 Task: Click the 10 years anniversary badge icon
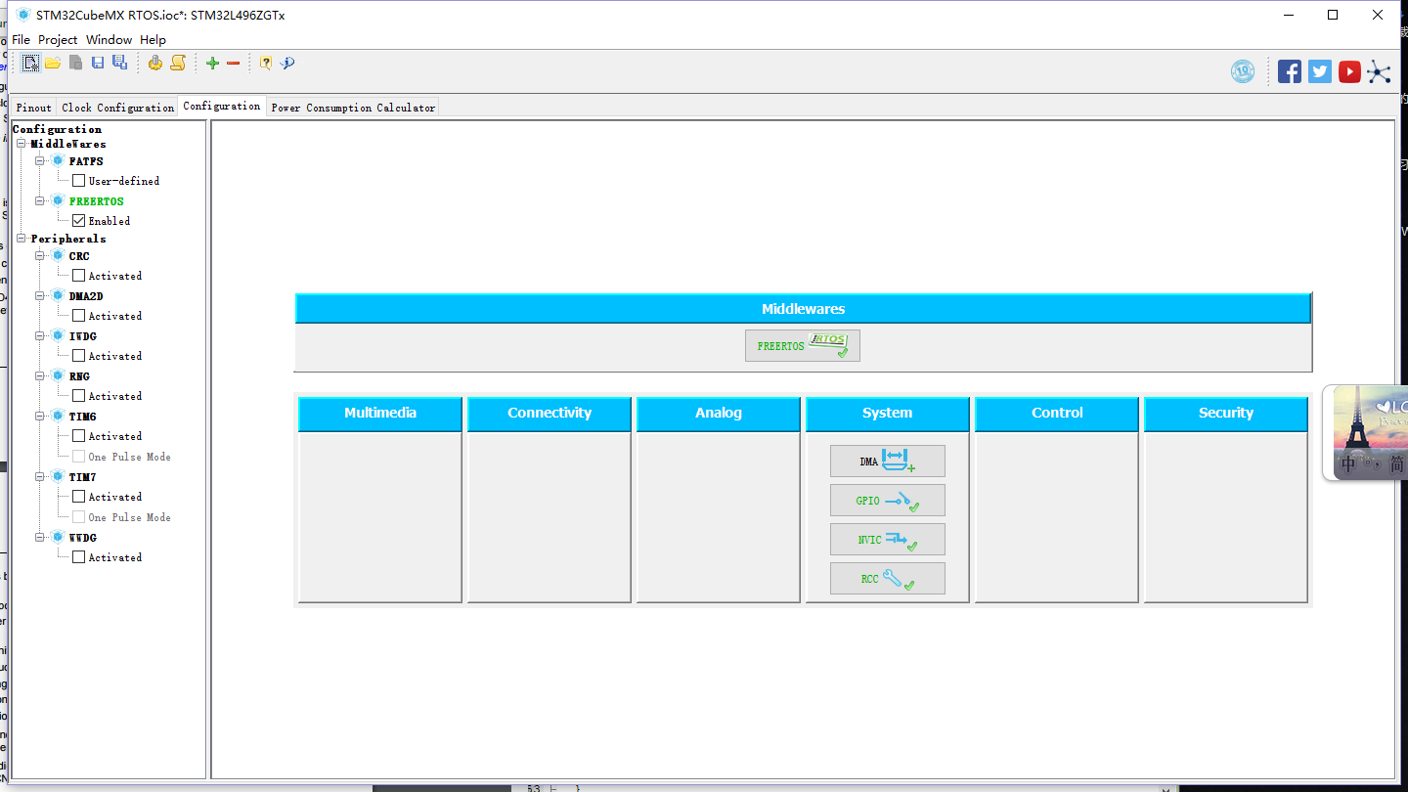(1243, 71)
